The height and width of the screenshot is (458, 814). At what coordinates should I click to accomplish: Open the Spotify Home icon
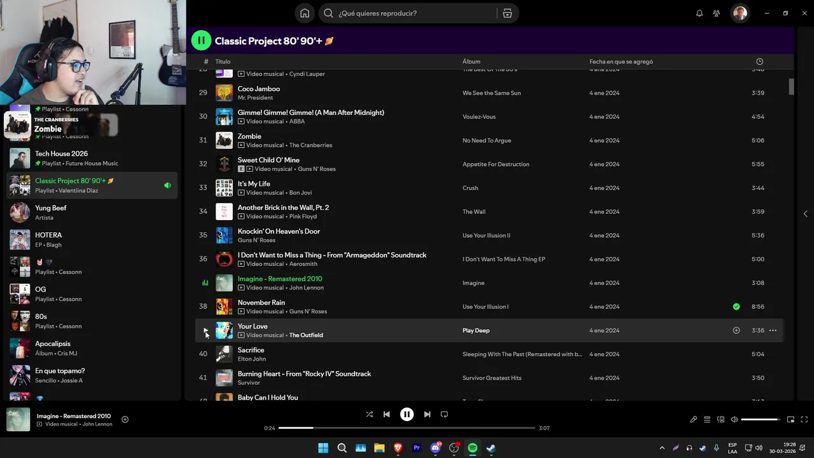pyautogui.click(x=305, y=13)
